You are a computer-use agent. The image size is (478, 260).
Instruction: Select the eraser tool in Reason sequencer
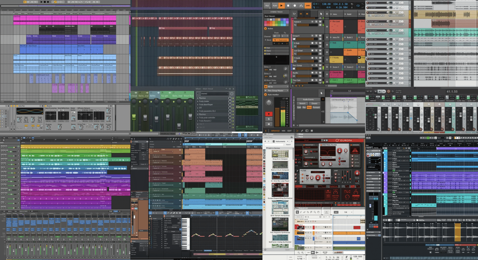click(305, 212)
